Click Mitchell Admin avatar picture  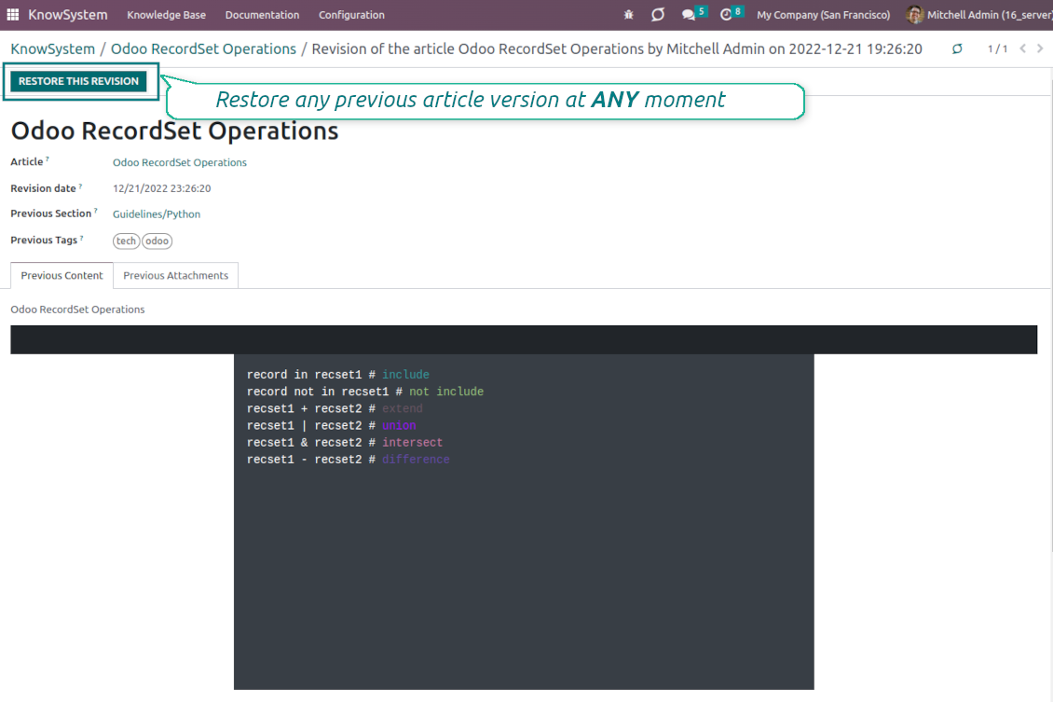point(914,15)
